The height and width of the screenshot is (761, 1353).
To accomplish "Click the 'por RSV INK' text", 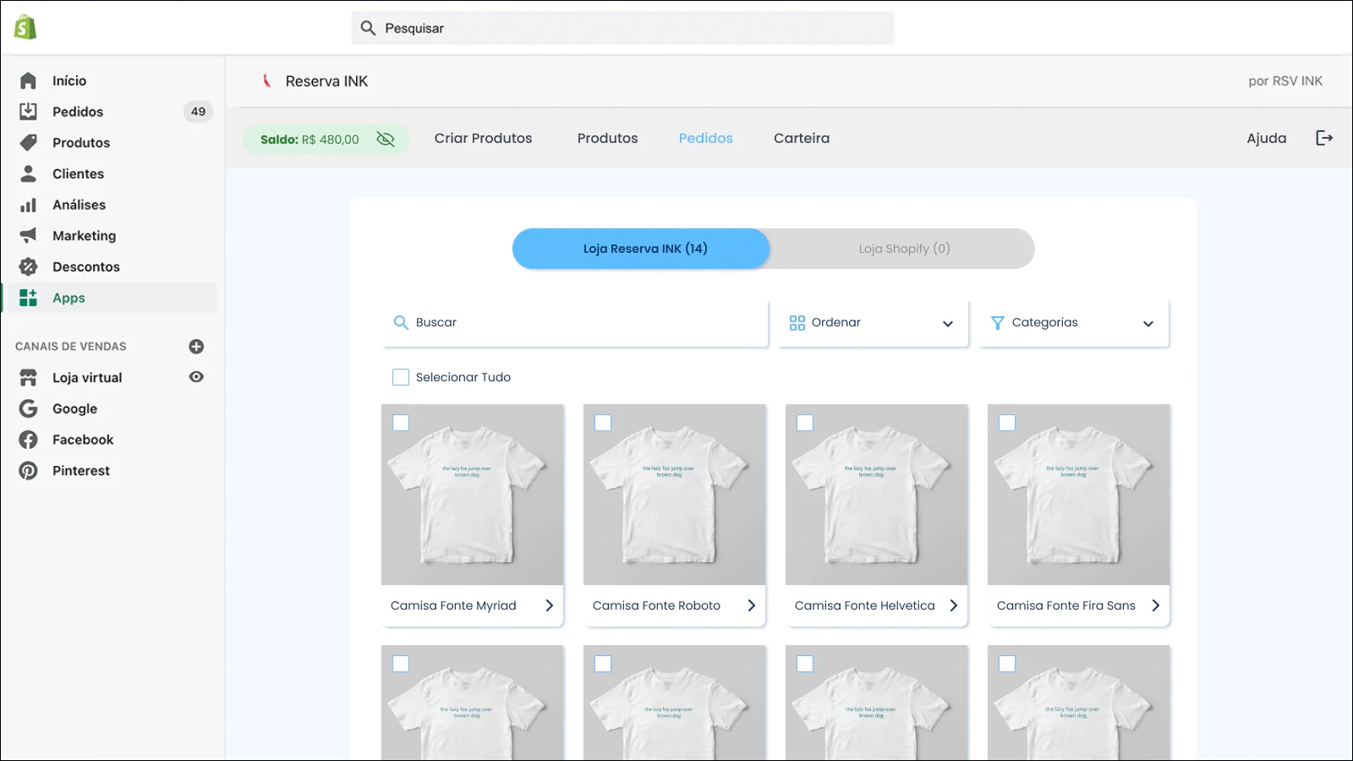I will [x=1285, y=81].
